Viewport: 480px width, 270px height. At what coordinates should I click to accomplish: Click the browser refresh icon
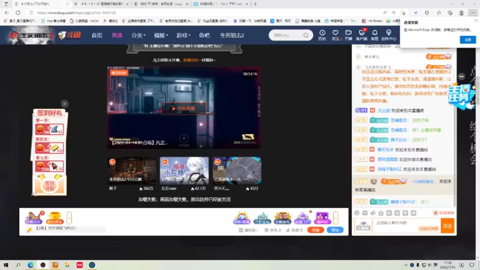coord(18,13)
